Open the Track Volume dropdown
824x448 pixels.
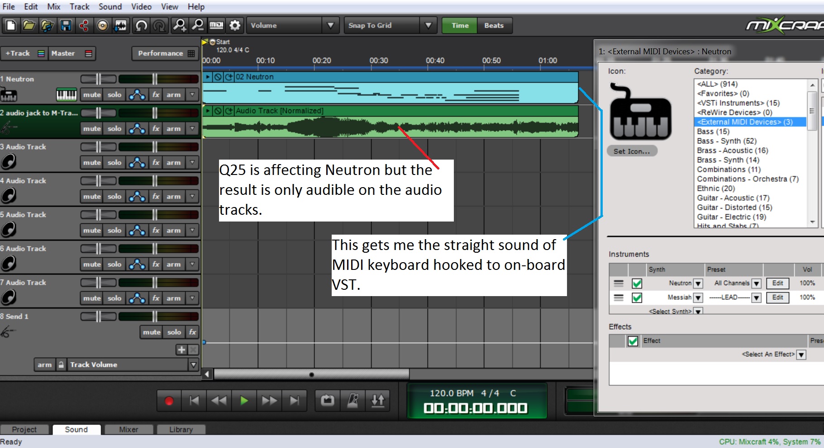pos(193,365)
